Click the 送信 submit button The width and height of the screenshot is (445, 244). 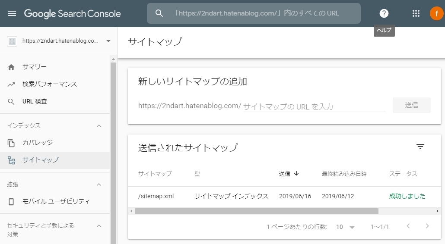[411, 105]
